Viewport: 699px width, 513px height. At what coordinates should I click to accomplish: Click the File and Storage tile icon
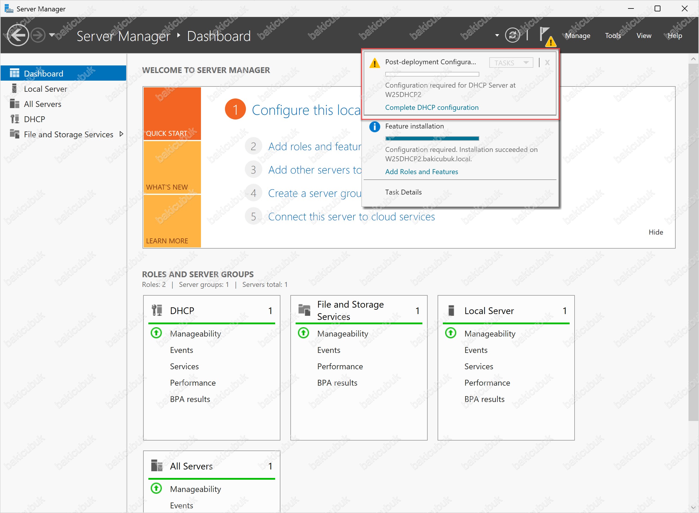[x=304, y=310]
